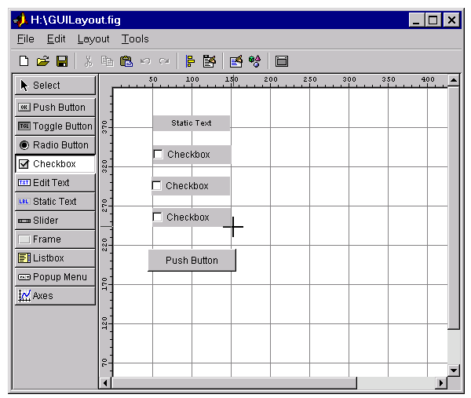The height and width of the screenshot is (398, 471).
Task: Pick the Checkbox component tool in palette
Action: (55, 164)
